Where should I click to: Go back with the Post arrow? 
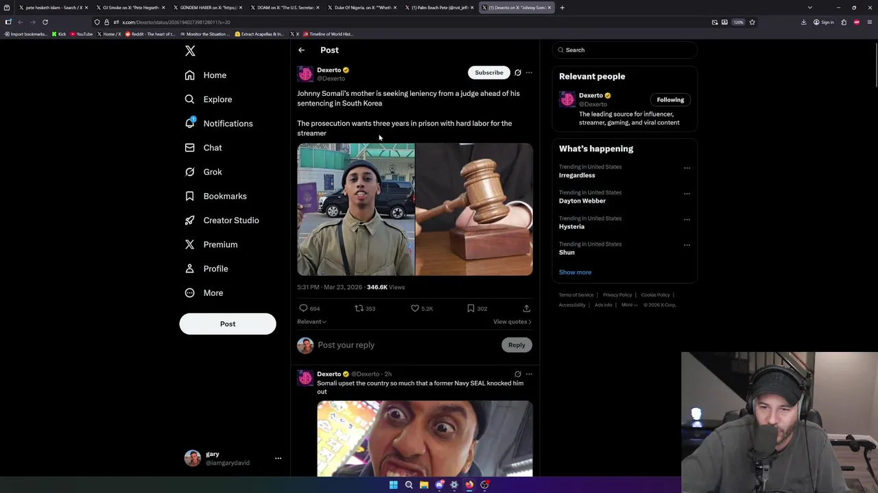301,50
